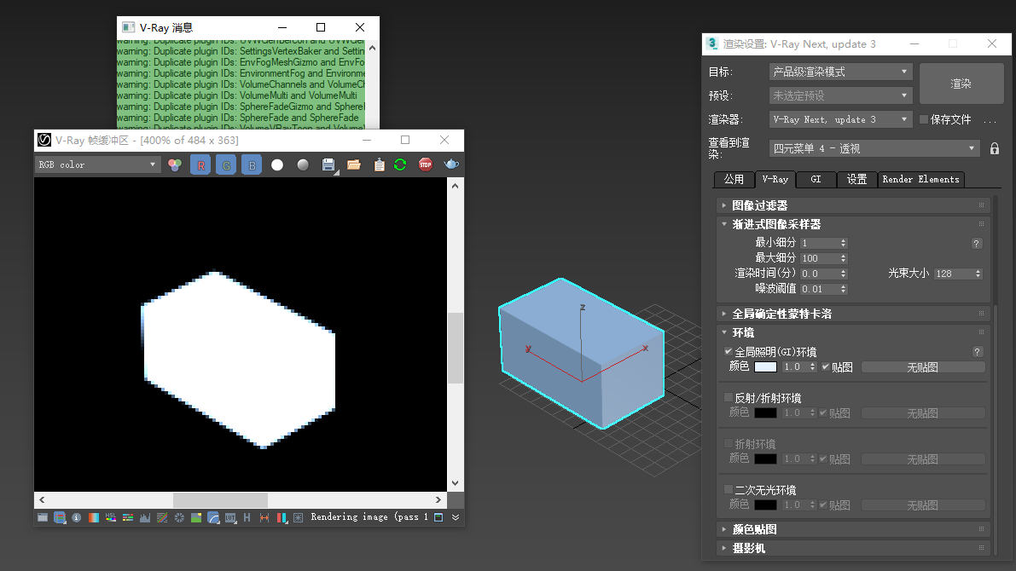1016x571 pixels.
Task: Toggle the exposure circle icon in VFB bar
Action: [179, 517]
